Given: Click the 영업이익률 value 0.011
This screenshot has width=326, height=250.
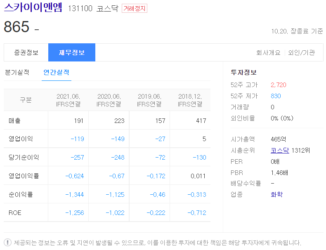Looking at the screenshot, I should [198, 176].
